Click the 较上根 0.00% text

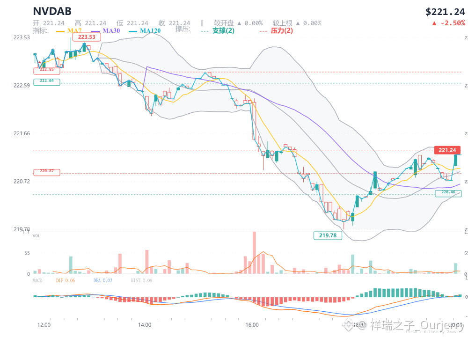pyautogui.click(x=297, y=23)
